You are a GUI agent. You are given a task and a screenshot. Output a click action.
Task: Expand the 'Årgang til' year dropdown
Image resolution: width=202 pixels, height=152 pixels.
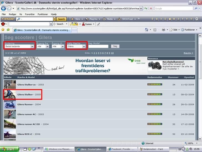click(58, 46)
